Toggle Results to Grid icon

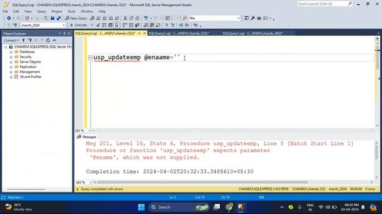152,25
